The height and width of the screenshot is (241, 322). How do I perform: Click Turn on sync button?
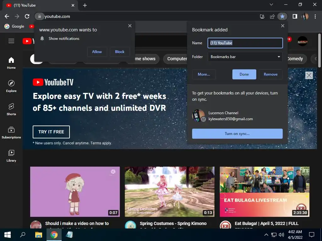tap(237, 134)
